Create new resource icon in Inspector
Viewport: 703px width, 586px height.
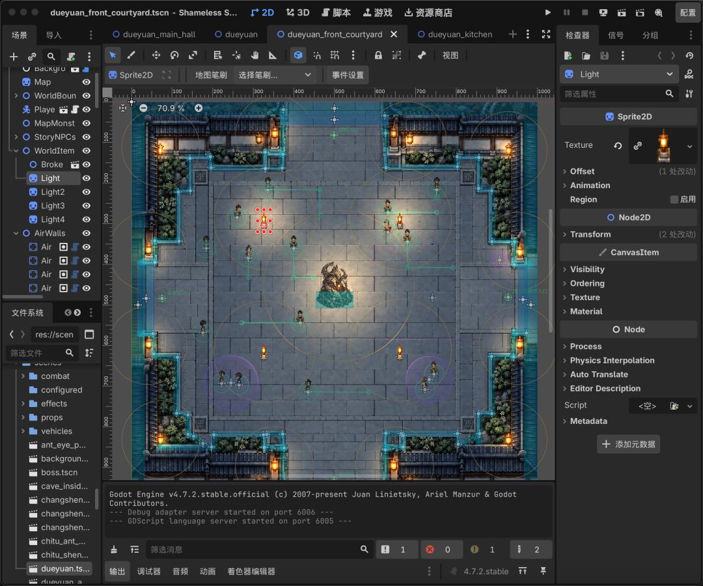568,55
